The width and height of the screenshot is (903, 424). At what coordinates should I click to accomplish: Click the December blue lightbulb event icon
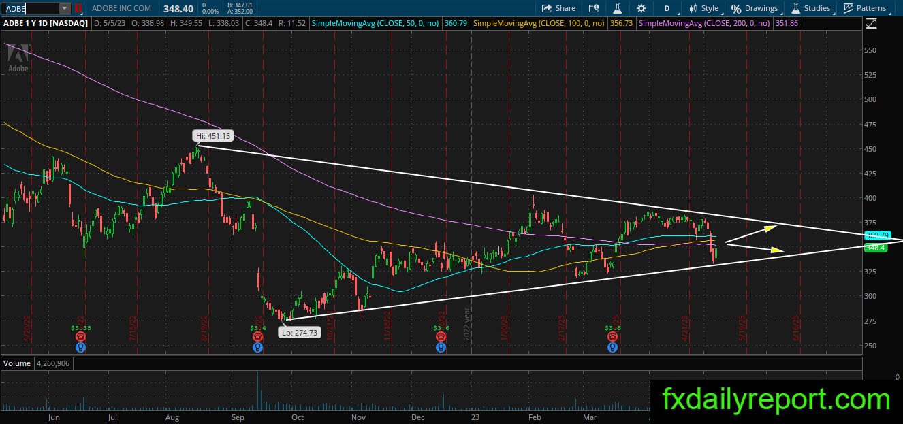point(441,347)
